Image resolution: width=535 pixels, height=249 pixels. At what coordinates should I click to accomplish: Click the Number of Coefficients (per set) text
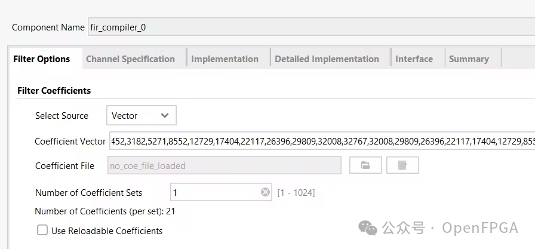tap(104, 211)
